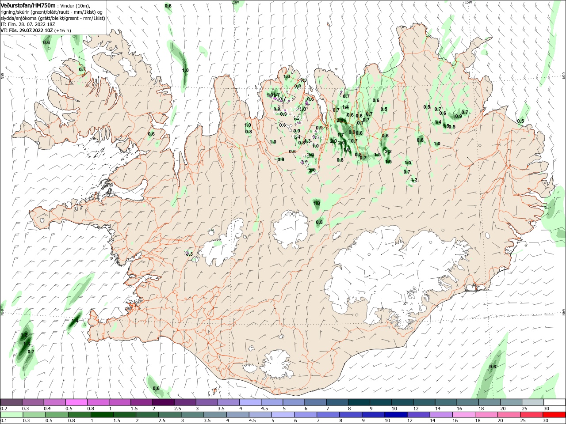Viewport: 566px width, 424px height.
Task: Click the lilac 4–4.5 swatch in the upper legend row
Action: (250, 402)
